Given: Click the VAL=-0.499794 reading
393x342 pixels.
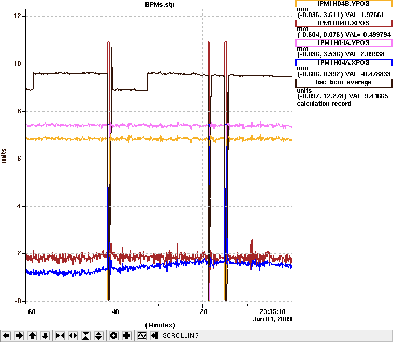Looking at the screenshot, I should (x=368, y=34).
